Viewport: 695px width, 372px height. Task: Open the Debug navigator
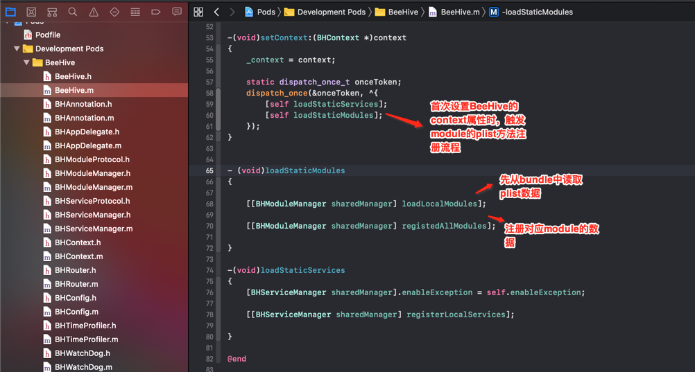coord(135,12)
